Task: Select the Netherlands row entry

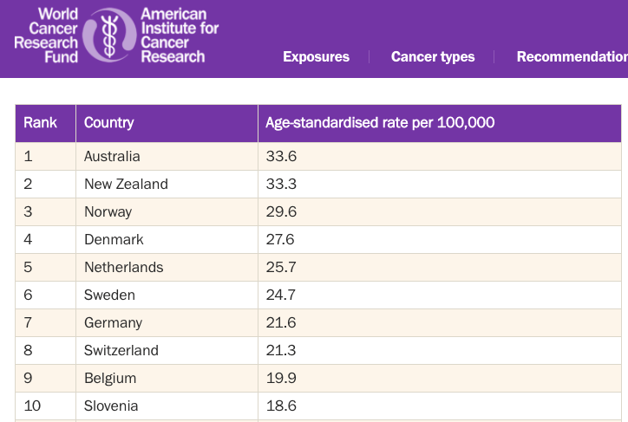Action: (x=123, y=268)
